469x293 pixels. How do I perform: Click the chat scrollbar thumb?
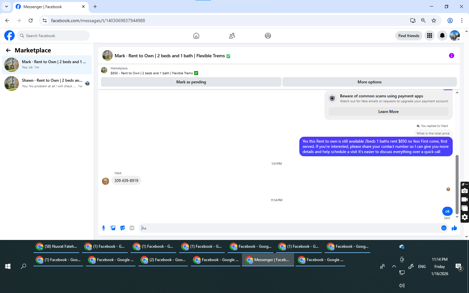tap(457, 184)
